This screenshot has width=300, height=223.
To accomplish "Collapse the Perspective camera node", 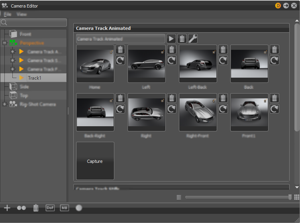I will 5,43.
